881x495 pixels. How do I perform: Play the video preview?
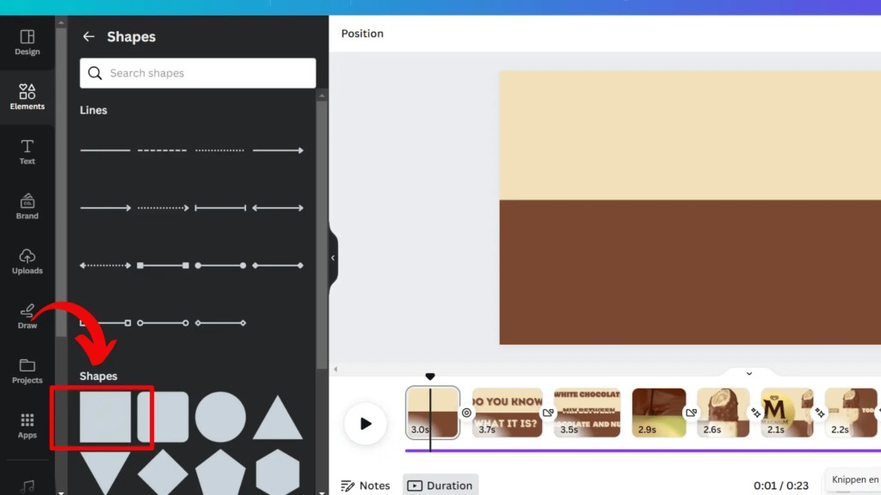point(366,423)
